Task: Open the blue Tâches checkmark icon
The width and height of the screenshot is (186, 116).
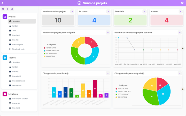Action: click(x=5, y=58)
